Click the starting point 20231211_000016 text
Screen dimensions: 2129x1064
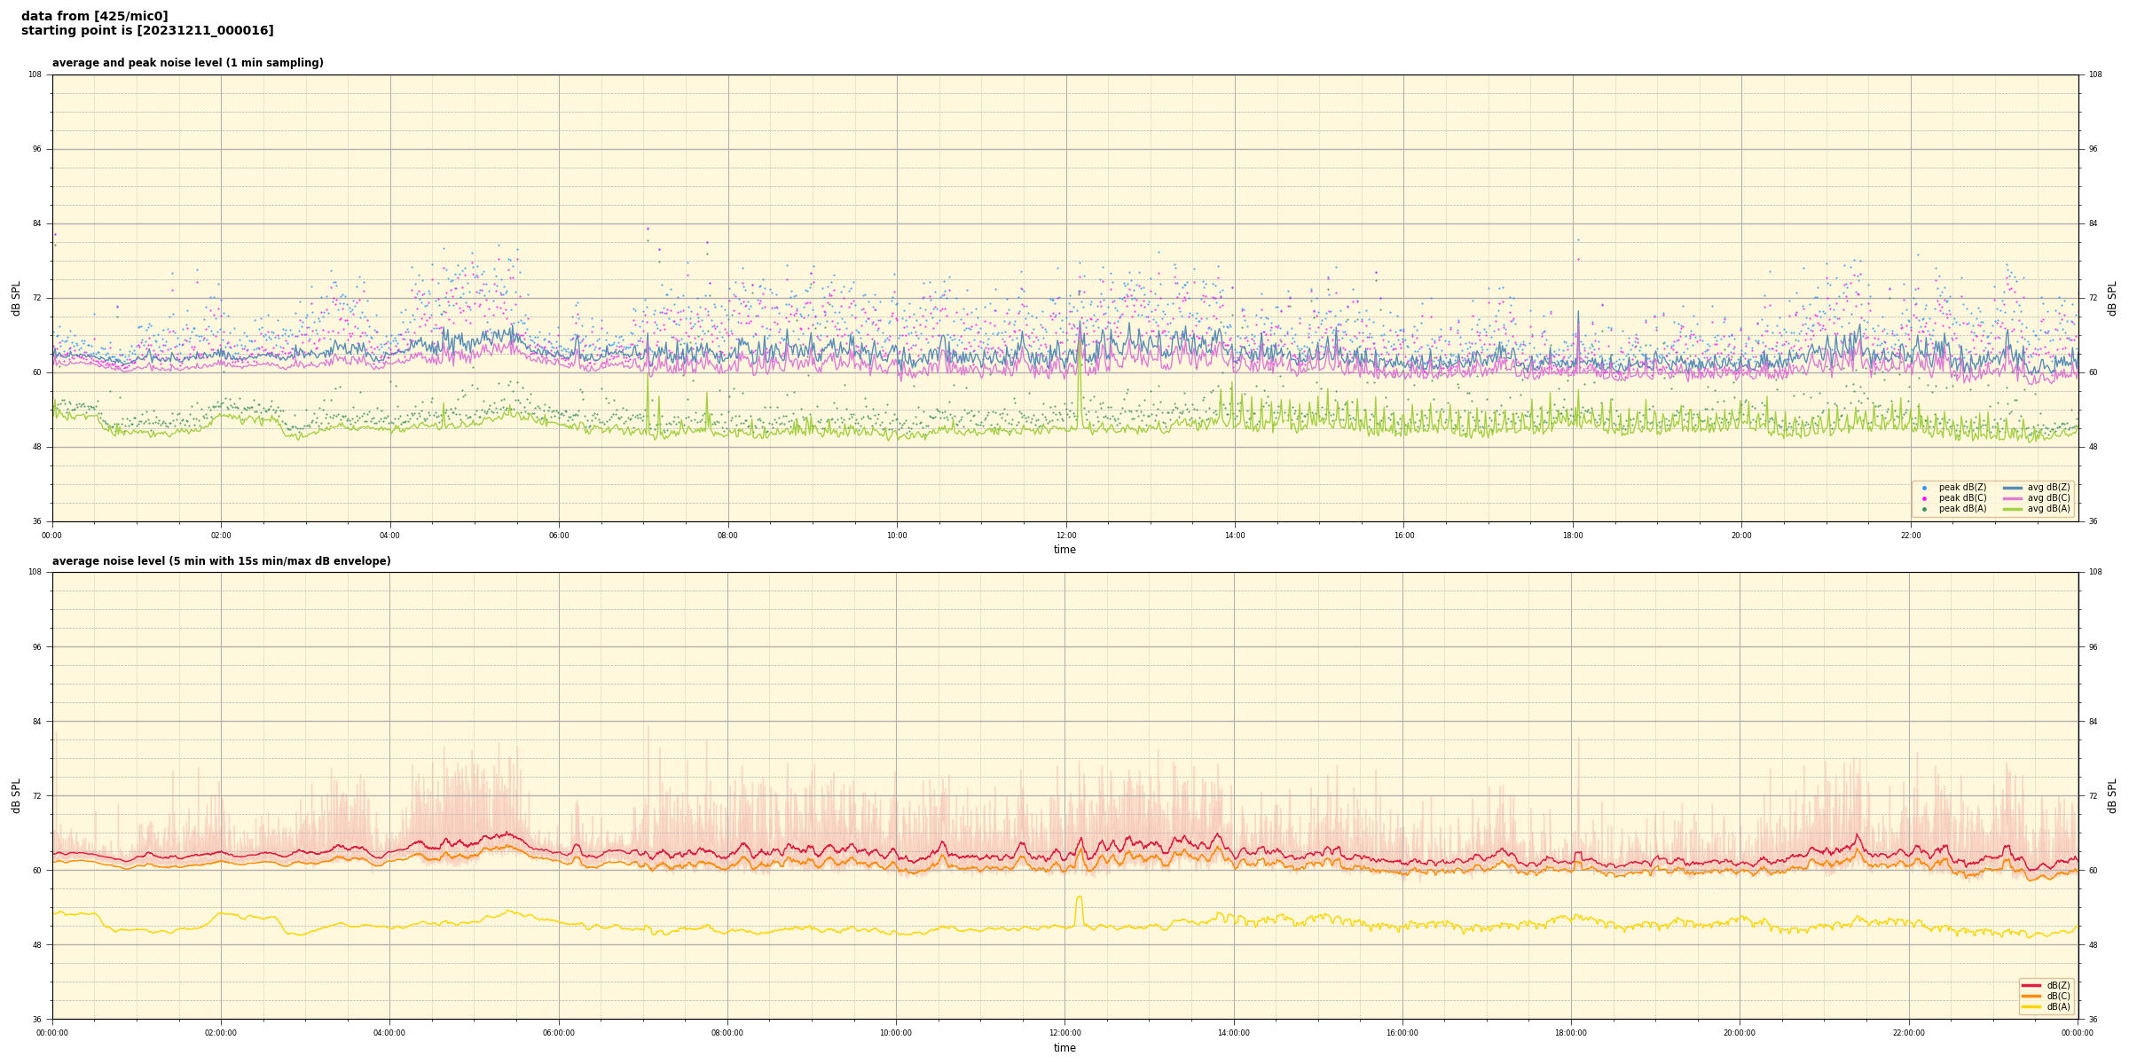[x=147, y=31]
